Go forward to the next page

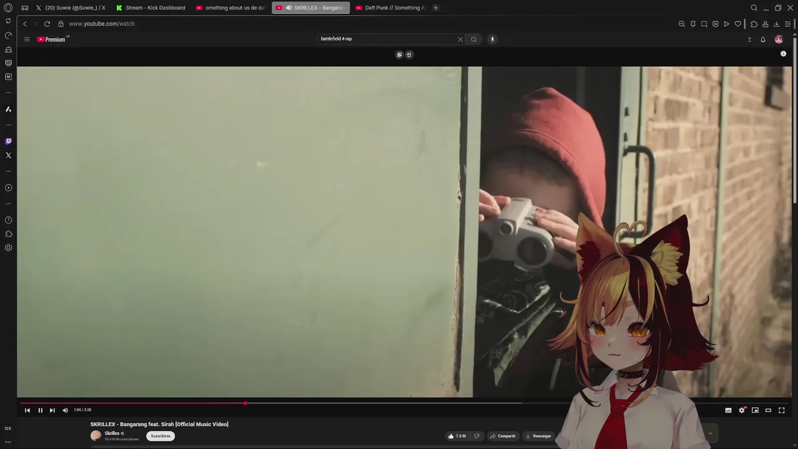coord(36,24)
